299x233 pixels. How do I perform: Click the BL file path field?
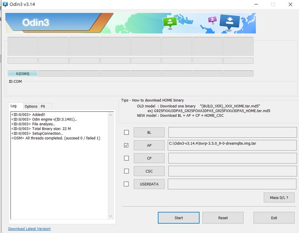tap(233, 132)
